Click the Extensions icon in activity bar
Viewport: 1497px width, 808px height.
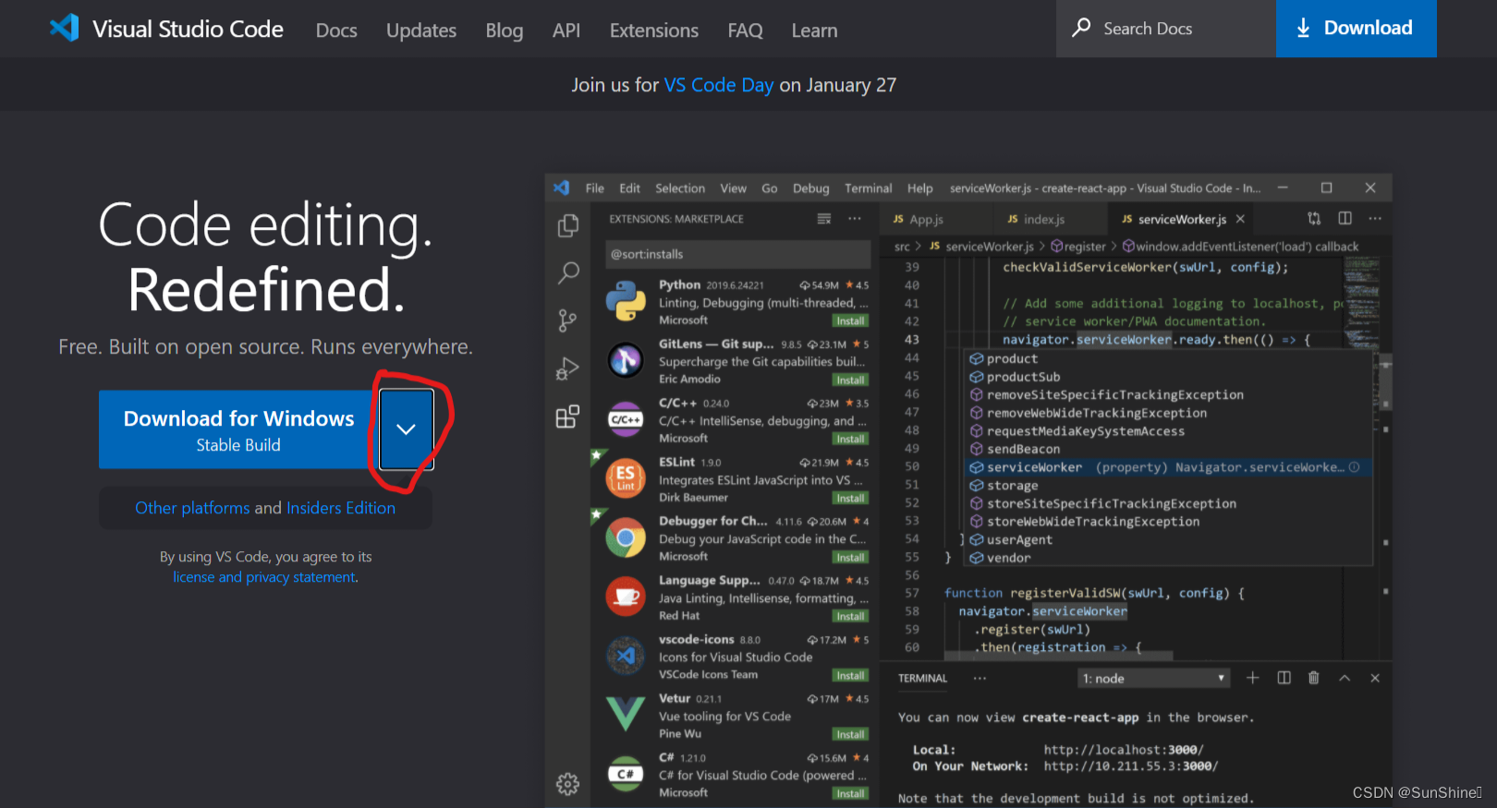tap(567, 416)
